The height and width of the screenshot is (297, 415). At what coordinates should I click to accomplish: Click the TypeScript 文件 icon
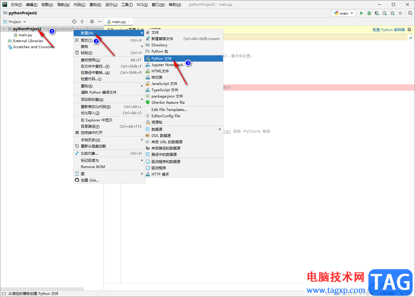[x=148, y=90]
